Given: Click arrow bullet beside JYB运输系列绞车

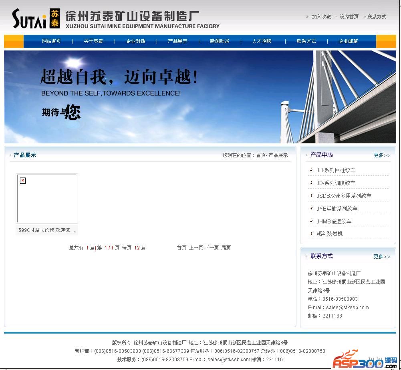Looking at the screenshot, I should [x=311, y=208].
